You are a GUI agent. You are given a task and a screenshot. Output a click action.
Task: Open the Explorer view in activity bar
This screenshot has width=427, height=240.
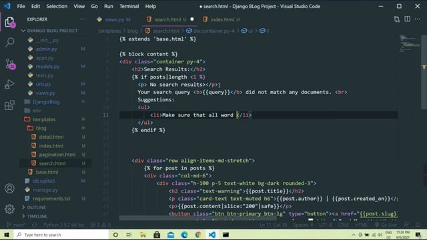9,22
